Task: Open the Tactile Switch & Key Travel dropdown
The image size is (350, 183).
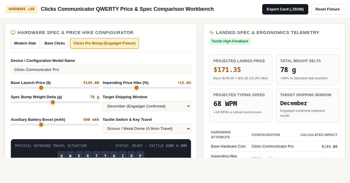Action: [147, 129]
